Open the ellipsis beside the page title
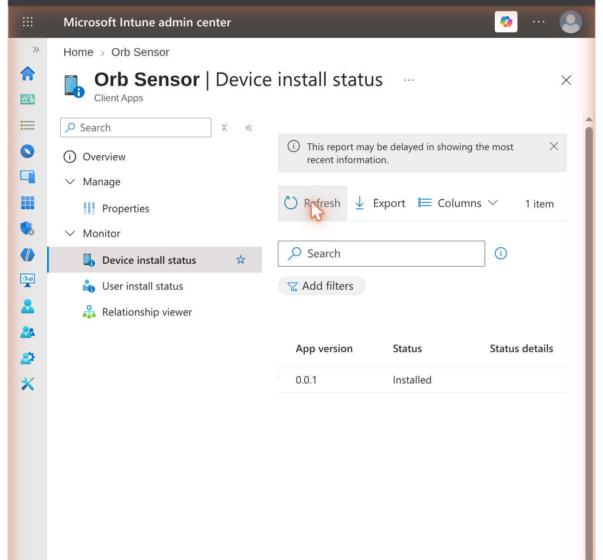This screenshot has height=560, width=603. (409, 80)
